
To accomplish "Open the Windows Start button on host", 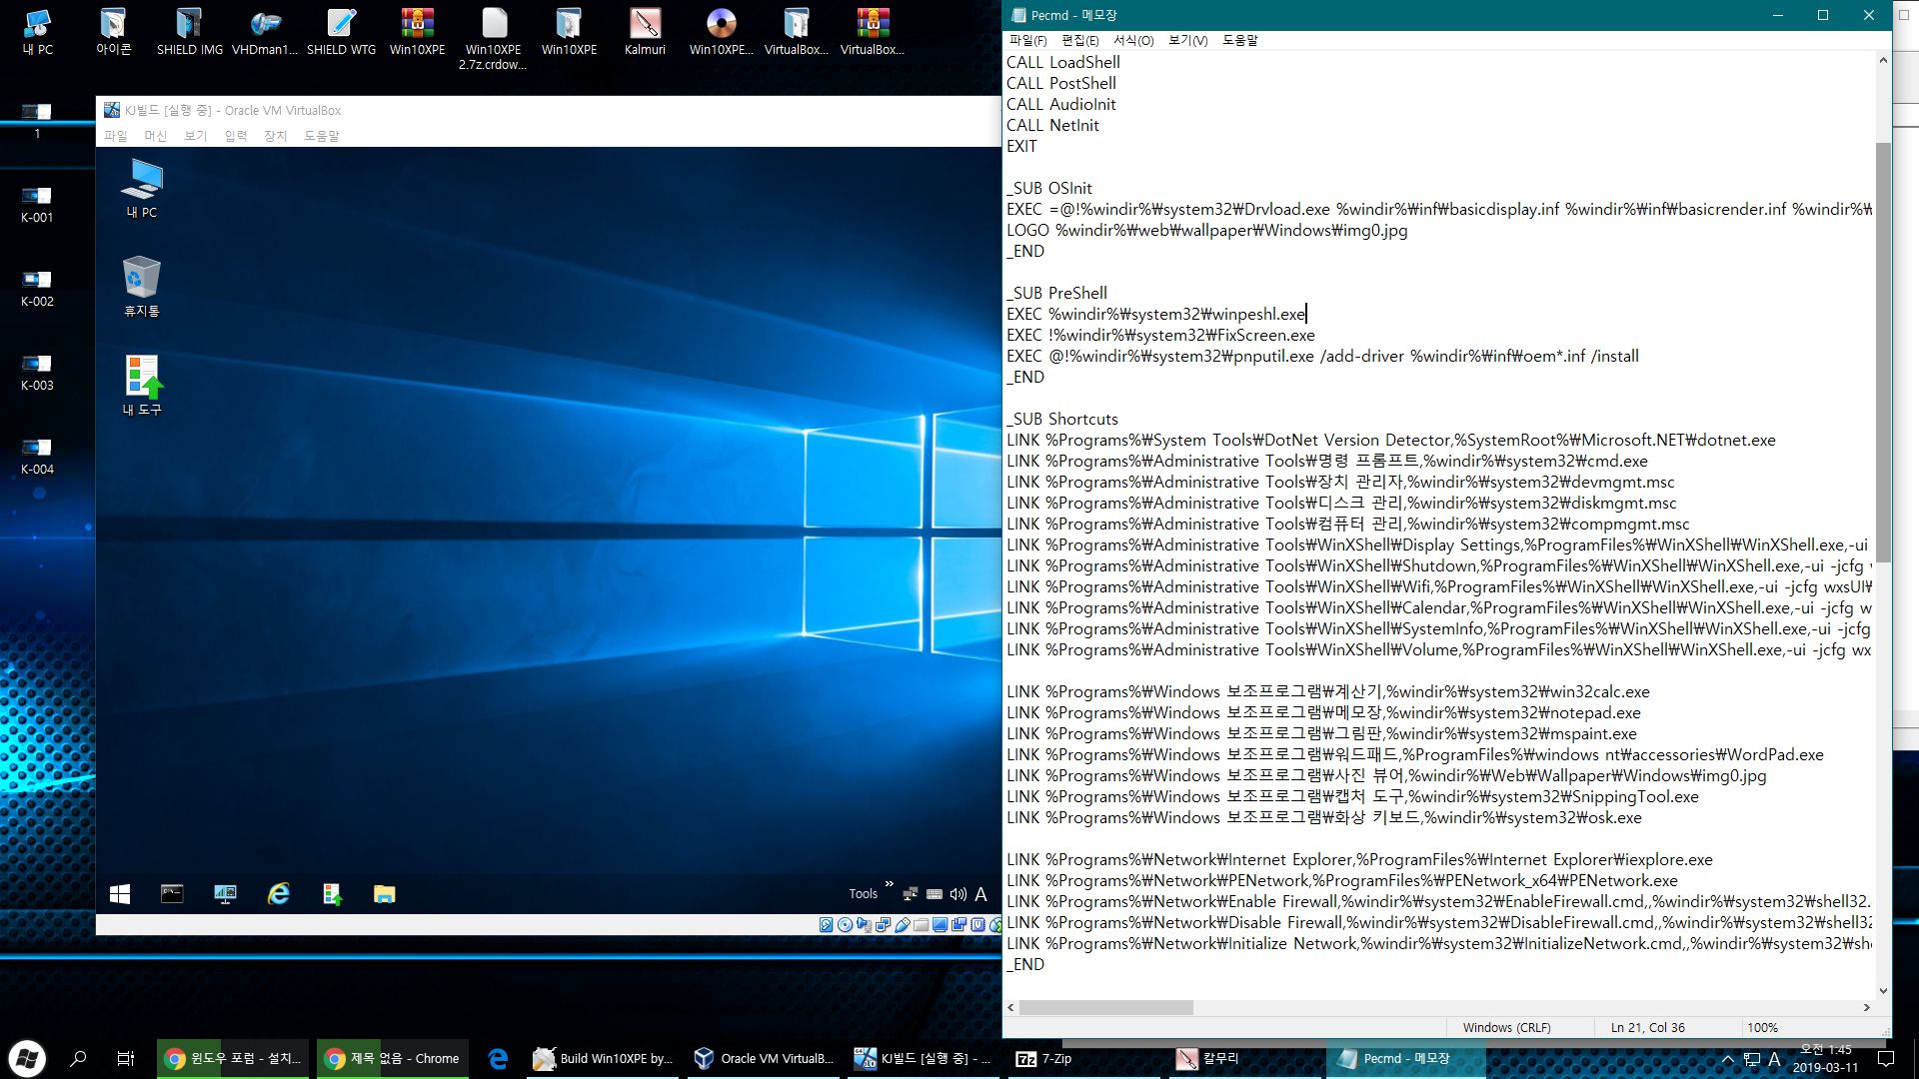I will click(27, 1058).
